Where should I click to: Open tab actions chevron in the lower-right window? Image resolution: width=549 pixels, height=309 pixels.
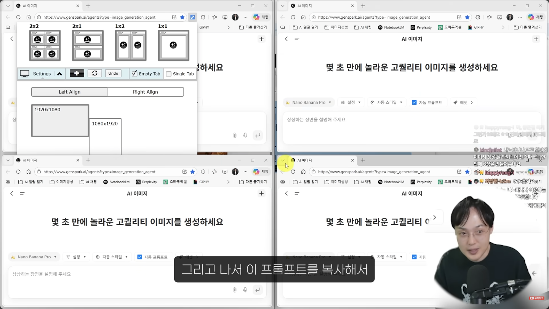tap(282, 160)
